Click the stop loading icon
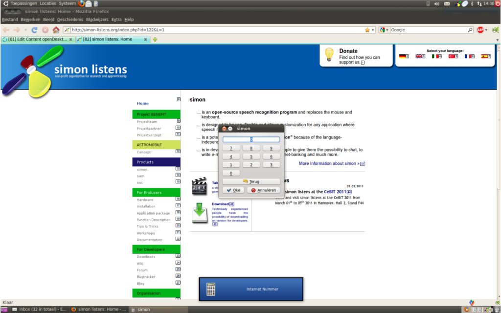Image resolution: width=501 pixels, height=313 pixels. pyautogui.click(x=46, y=30)
